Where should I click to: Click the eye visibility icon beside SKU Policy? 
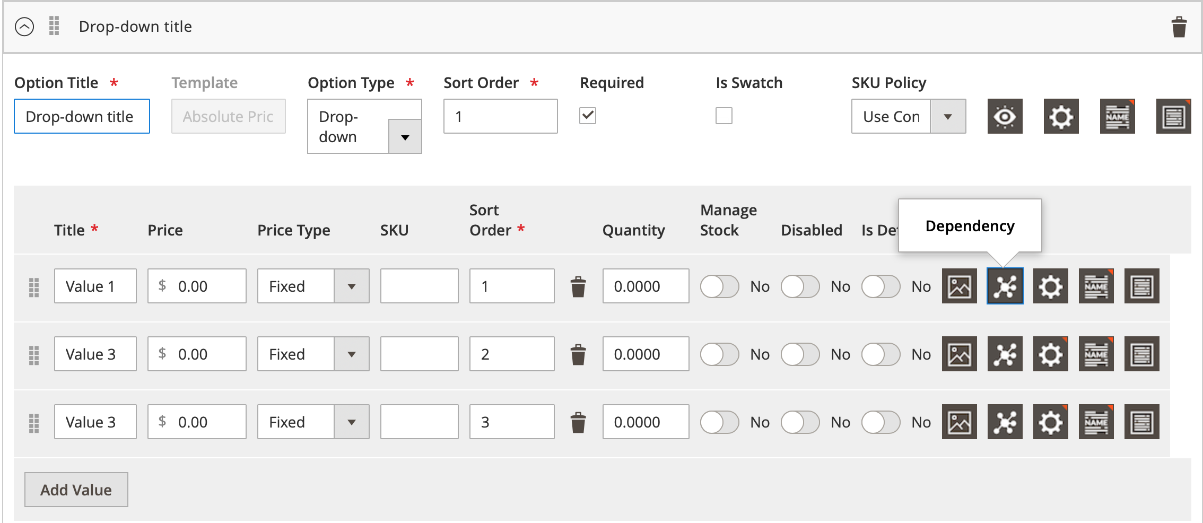tap(1005, 116)
